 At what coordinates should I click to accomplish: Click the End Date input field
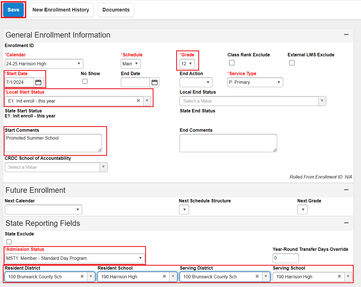coord(135,82)
